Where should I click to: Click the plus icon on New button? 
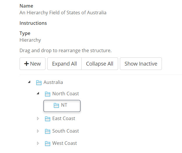[x=27, y=64]
